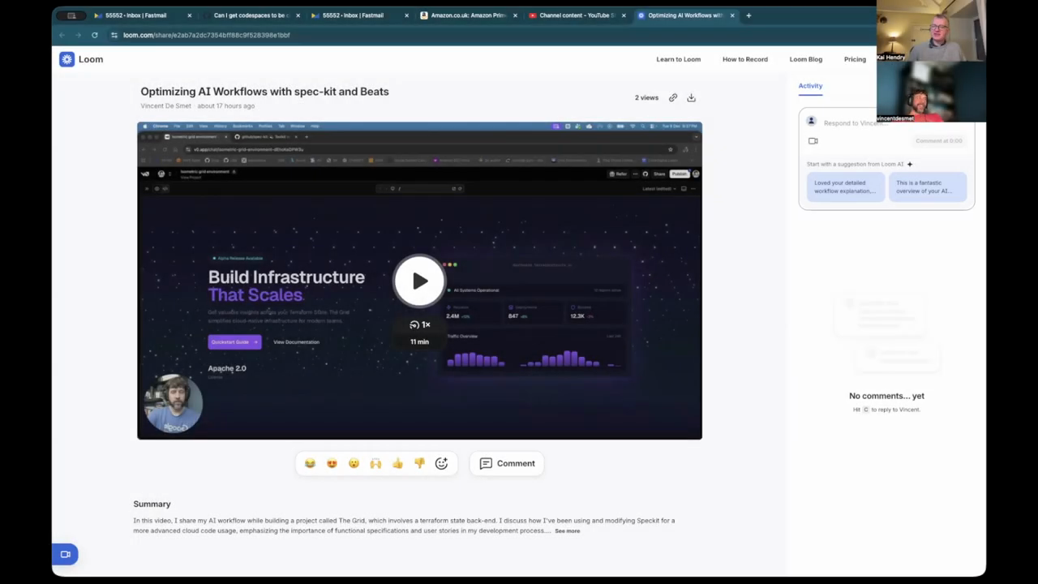The image size is (1038, 584).
Task: Reload the page with browser refresh
Action: [95, 35]
